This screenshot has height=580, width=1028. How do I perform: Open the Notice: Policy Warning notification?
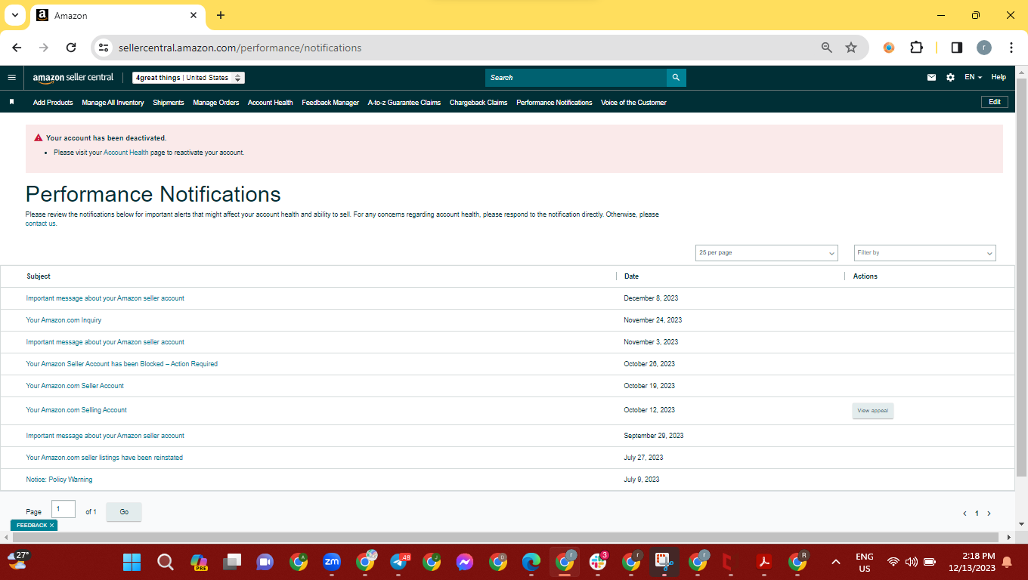59,480
